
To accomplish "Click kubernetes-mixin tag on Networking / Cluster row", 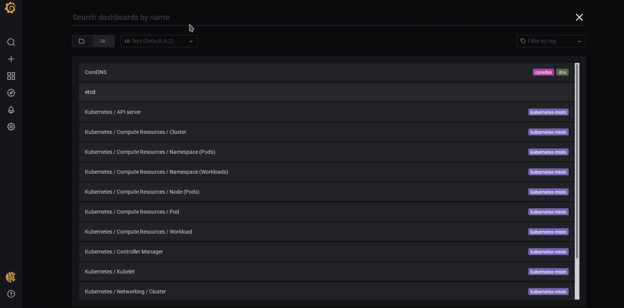I will pyautogui.click(x=548, y=292).
